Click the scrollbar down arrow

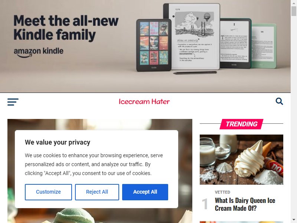294,220
